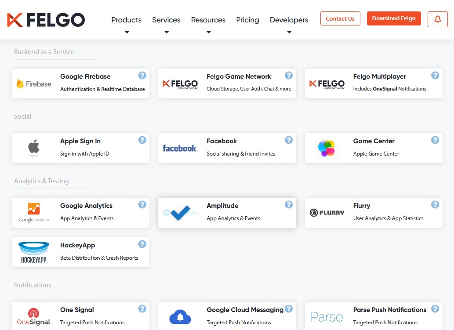Click the HockeyApp logo icon

[33, 252]
